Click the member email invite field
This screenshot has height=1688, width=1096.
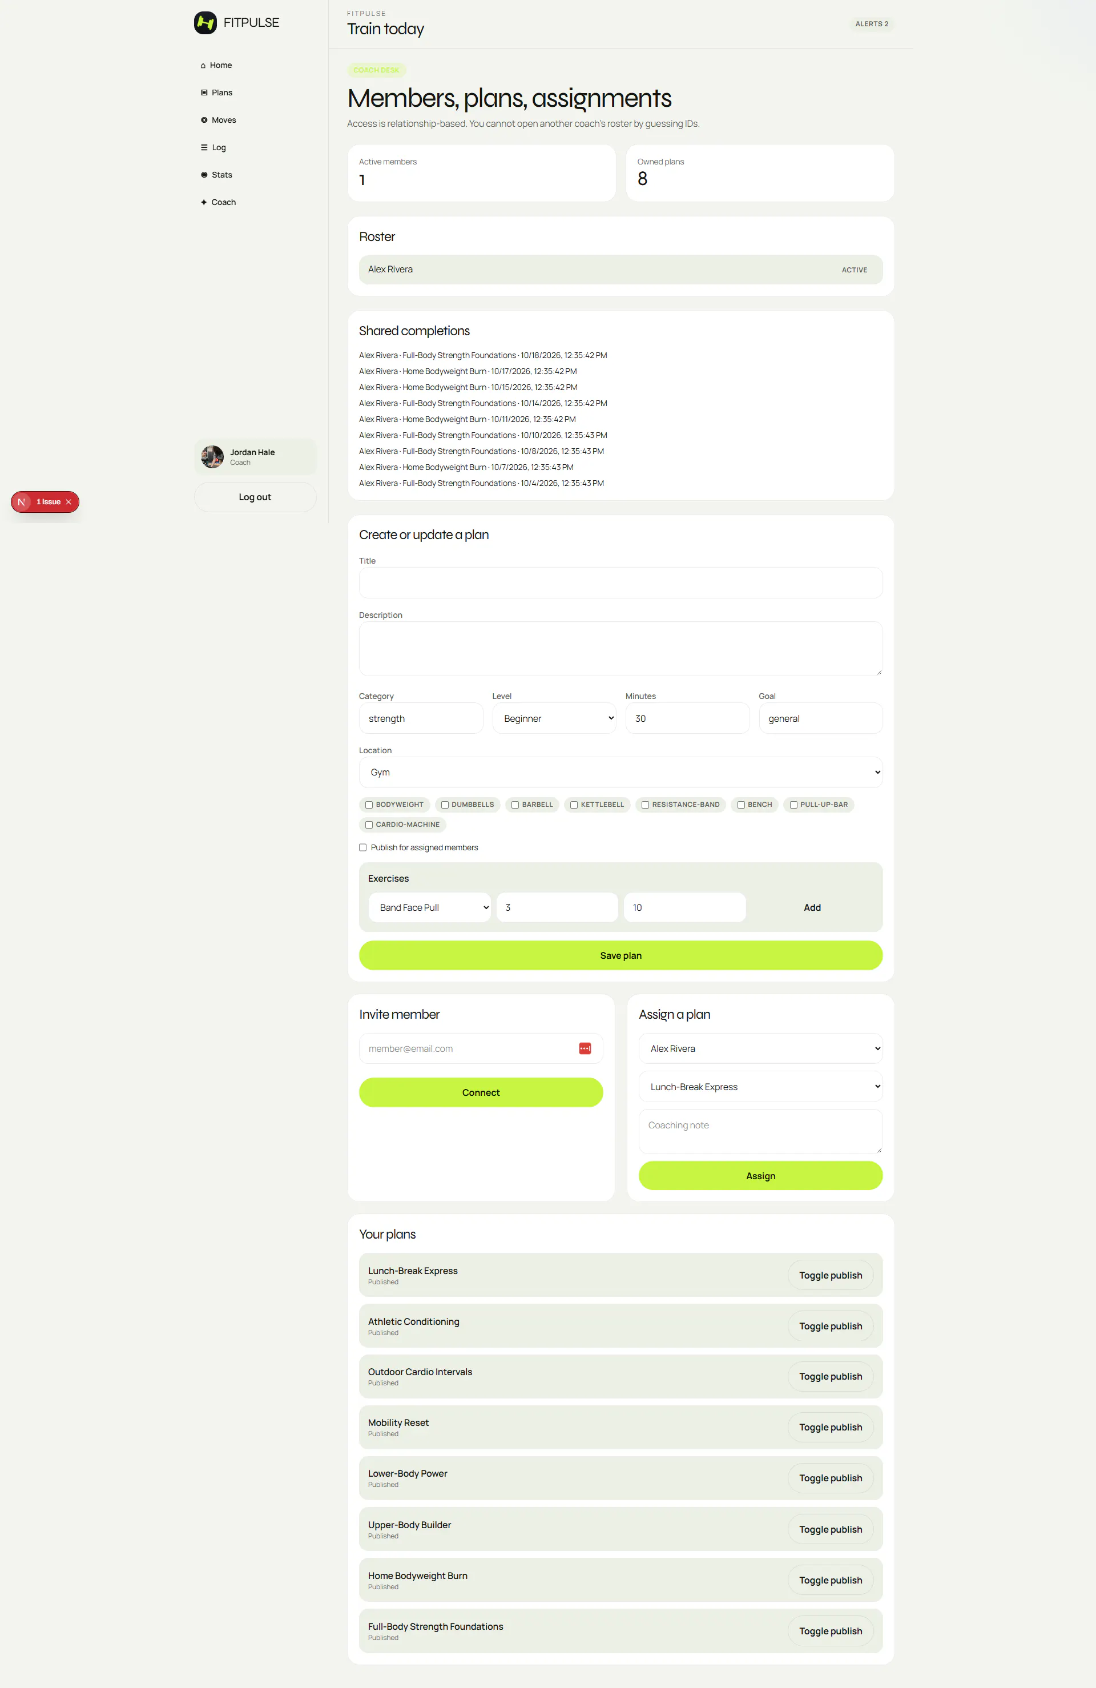coord(481,1048)
